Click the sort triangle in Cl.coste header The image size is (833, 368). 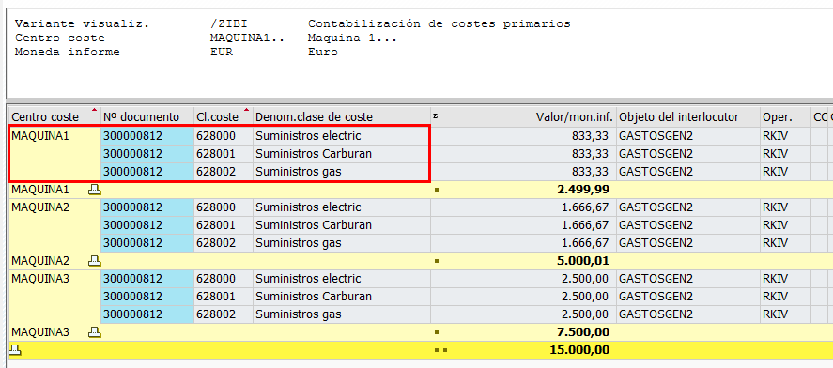(x=246, y=110)
